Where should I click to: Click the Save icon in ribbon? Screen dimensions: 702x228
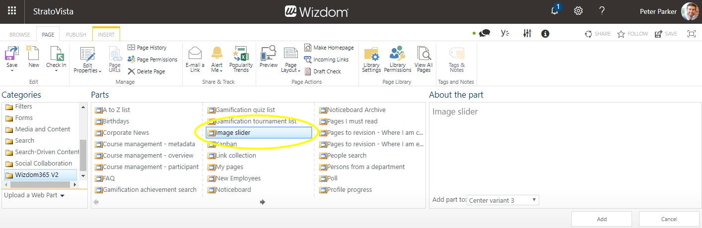(x=12, y=54)
